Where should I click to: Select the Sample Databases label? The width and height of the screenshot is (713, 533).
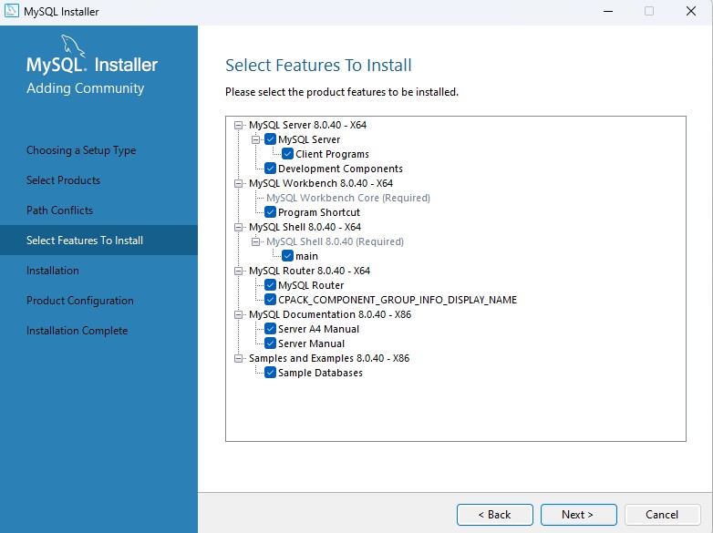coord(320,373)
